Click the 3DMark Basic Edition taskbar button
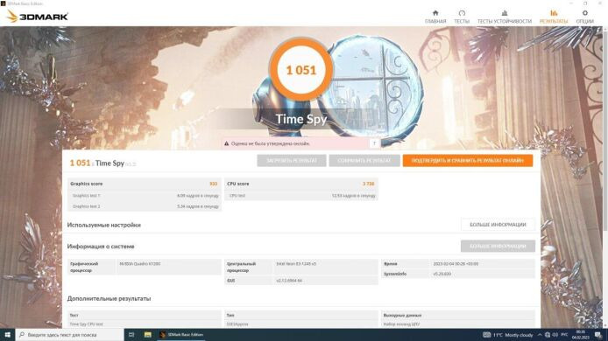 click(x=181, y=335)
